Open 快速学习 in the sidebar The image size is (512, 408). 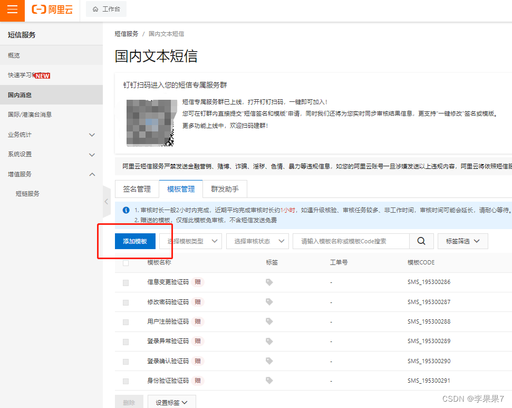(51, 75)
